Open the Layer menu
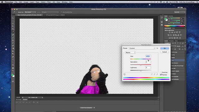 (32, 2)
